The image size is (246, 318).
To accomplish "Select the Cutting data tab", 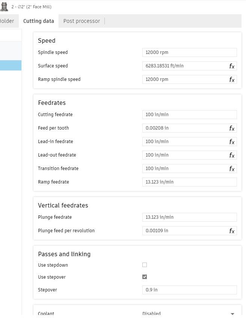I will coord(39,21).
